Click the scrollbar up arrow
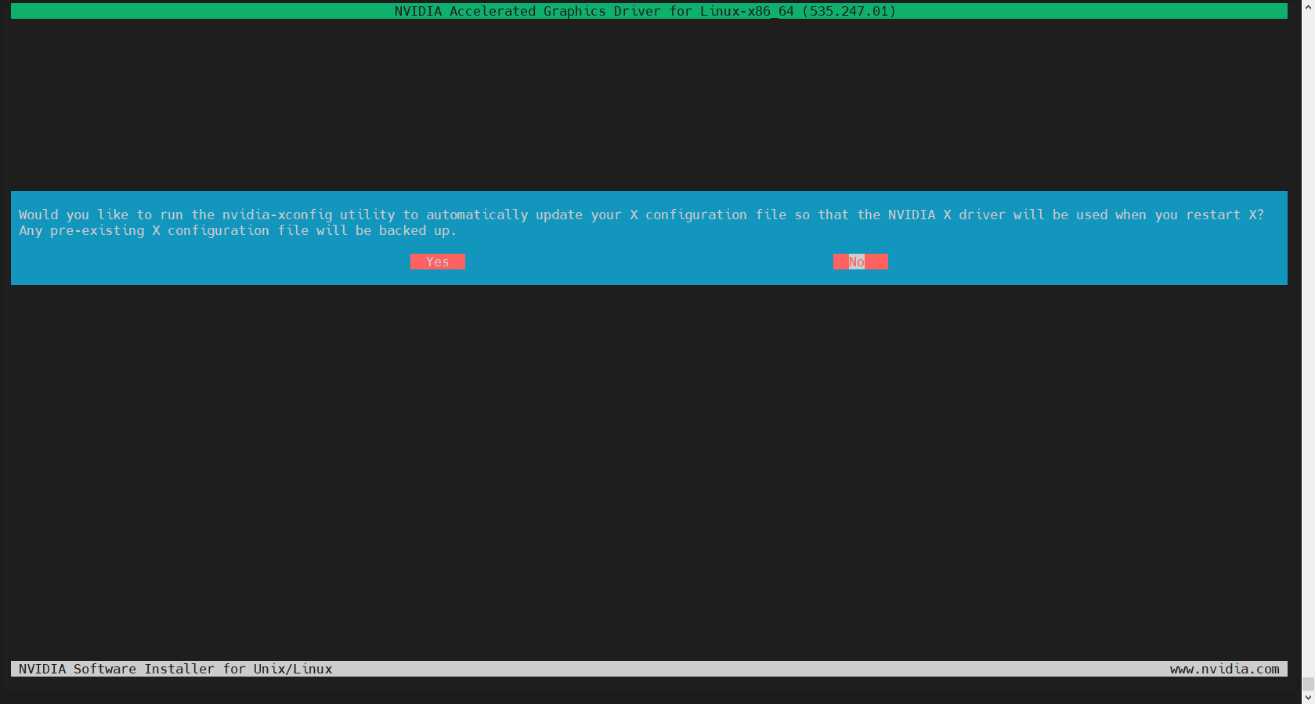The image size is (1315, 704). coord(1308,6)
